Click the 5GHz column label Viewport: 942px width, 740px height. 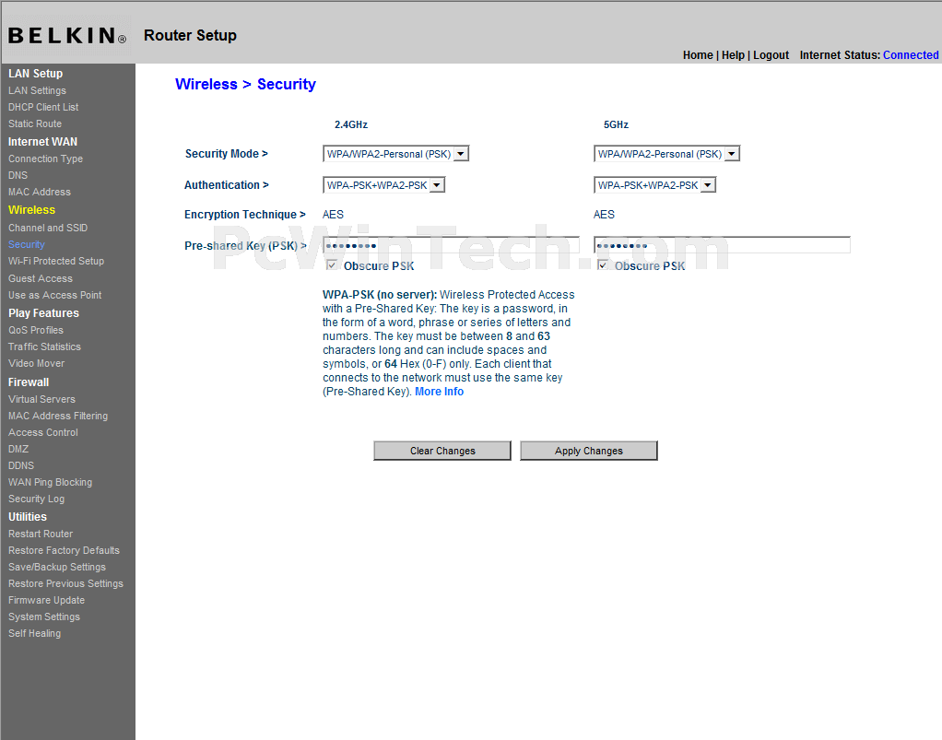(x=616, y=125)
